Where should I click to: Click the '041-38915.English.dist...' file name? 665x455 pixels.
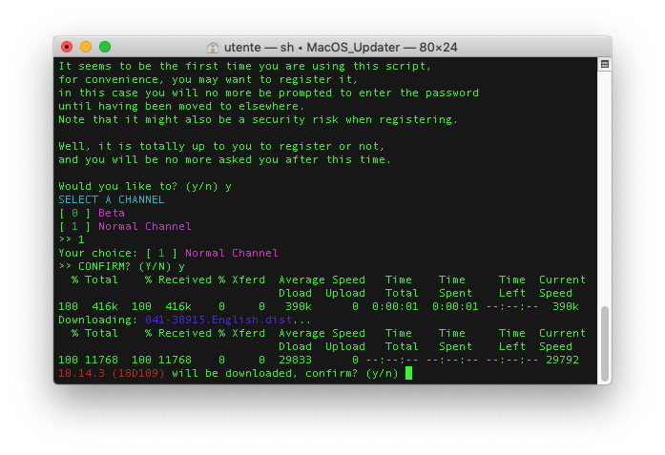228,320
